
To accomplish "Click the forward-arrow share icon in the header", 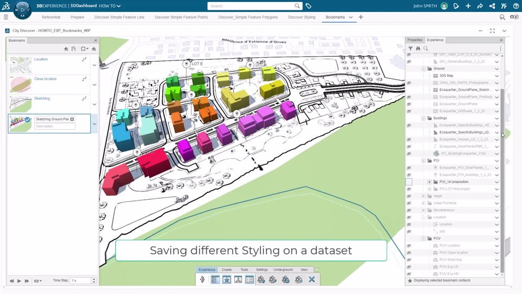I will (x=480, y=6).
